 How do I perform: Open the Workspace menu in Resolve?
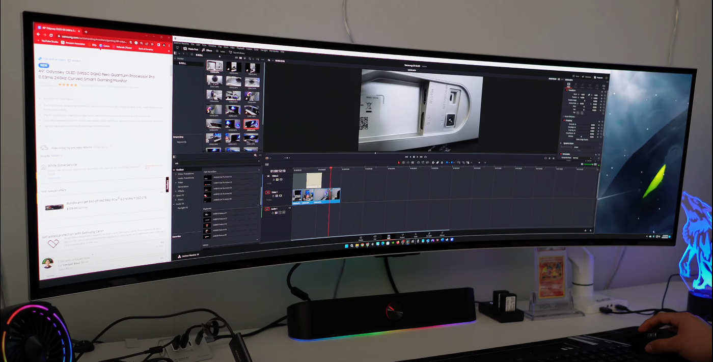point(273,50)
